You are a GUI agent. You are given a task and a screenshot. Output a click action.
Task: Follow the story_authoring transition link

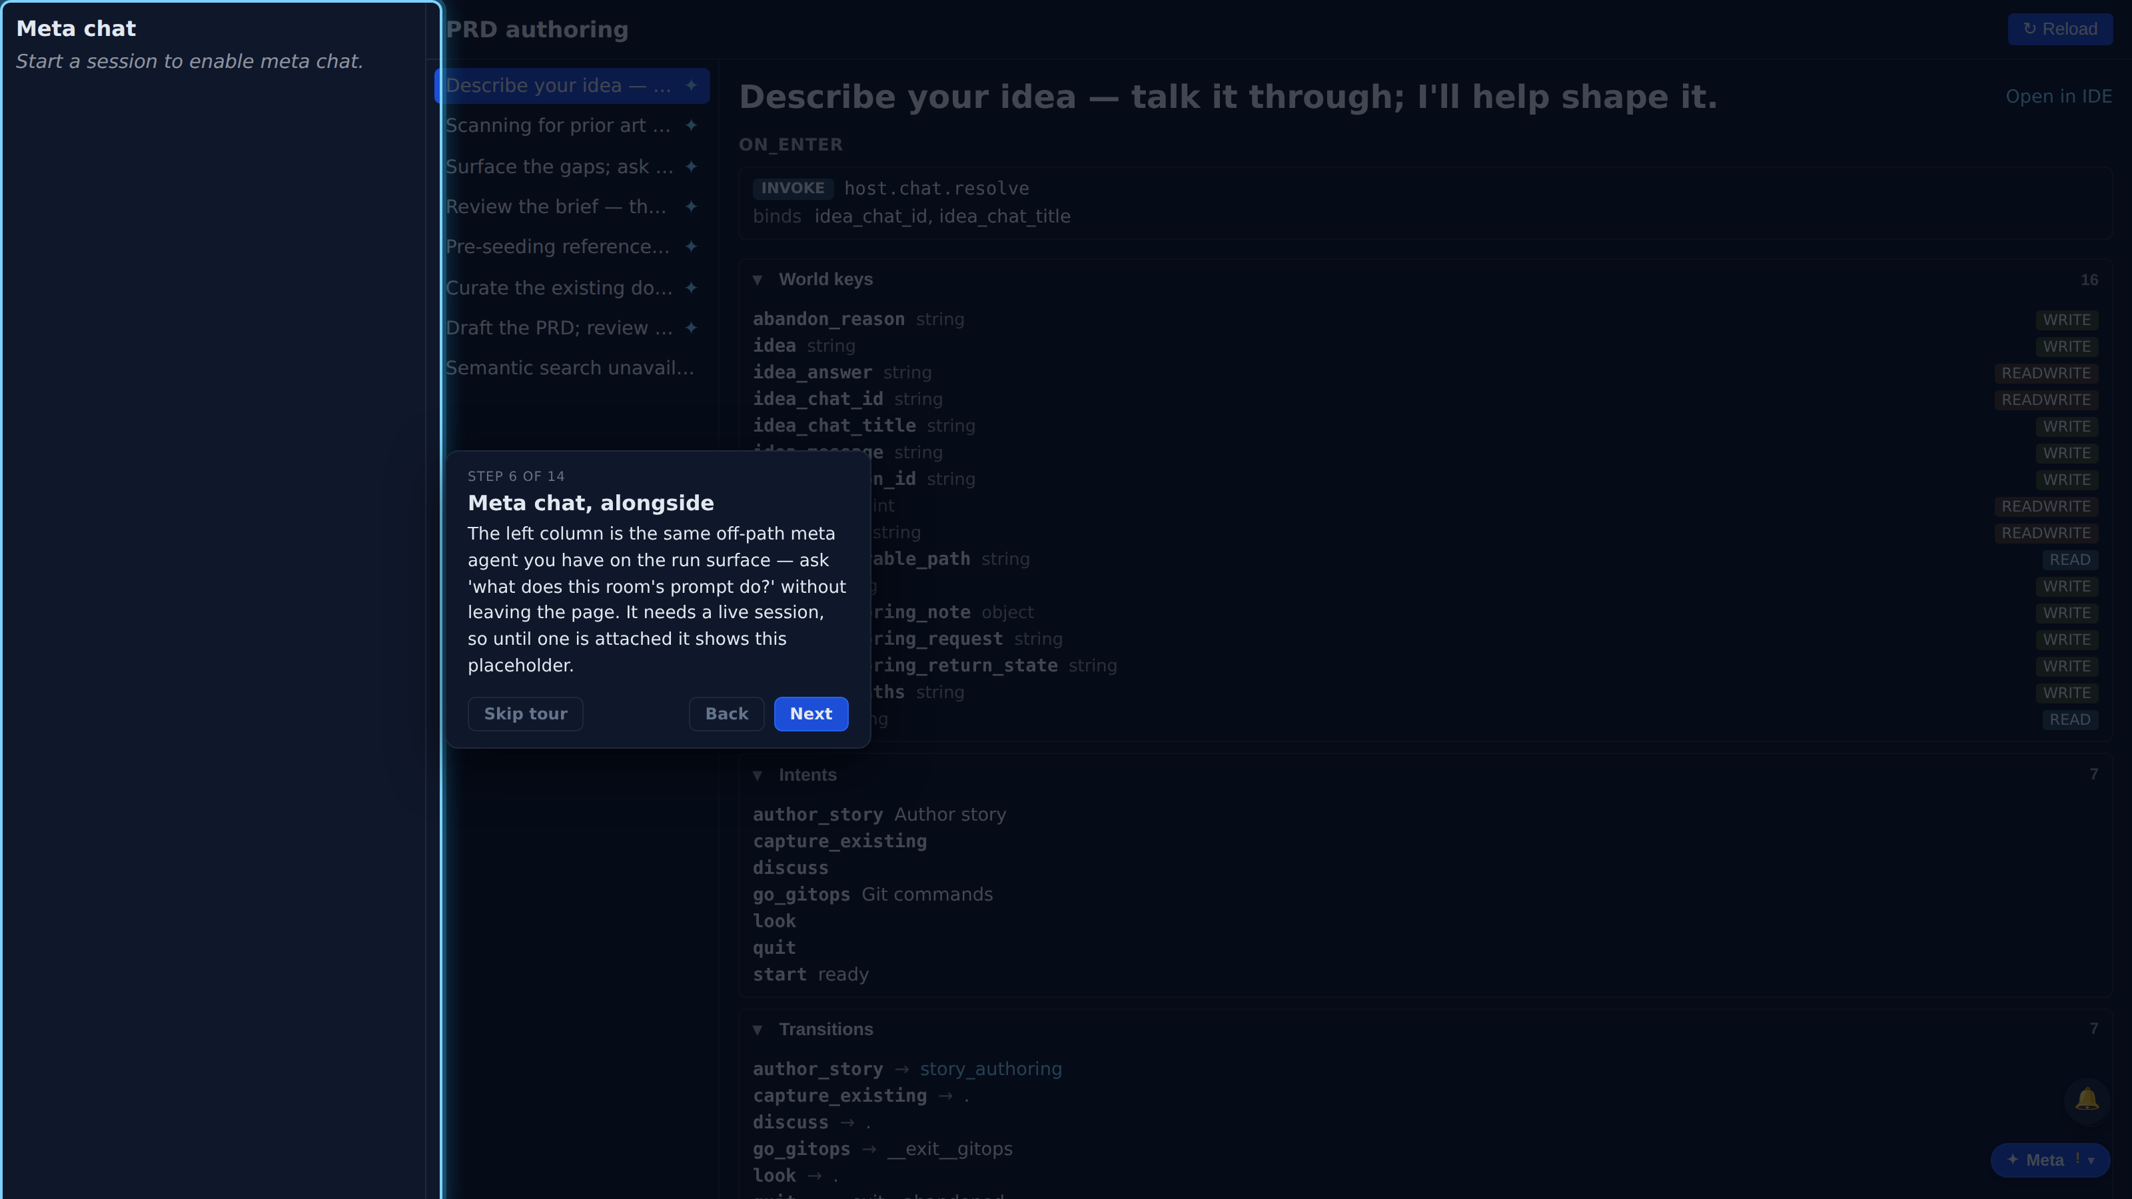(x=991, y=1069)
